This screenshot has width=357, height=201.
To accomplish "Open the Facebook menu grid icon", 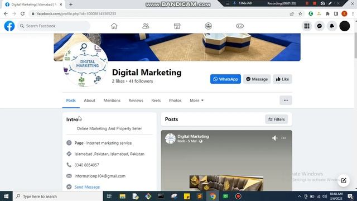I will [x=307, y=26].
